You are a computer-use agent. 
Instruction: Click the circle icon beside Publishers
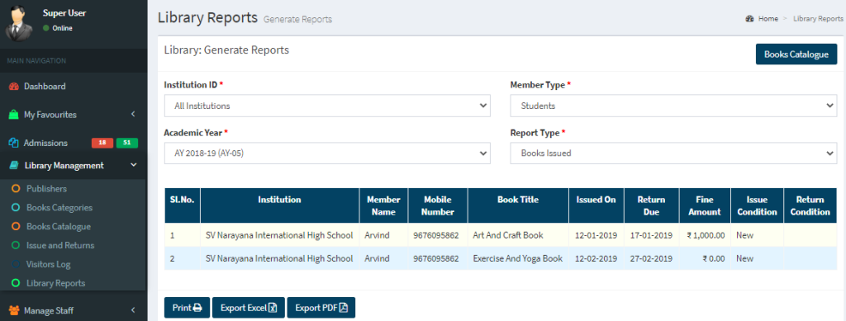[16, 189]
